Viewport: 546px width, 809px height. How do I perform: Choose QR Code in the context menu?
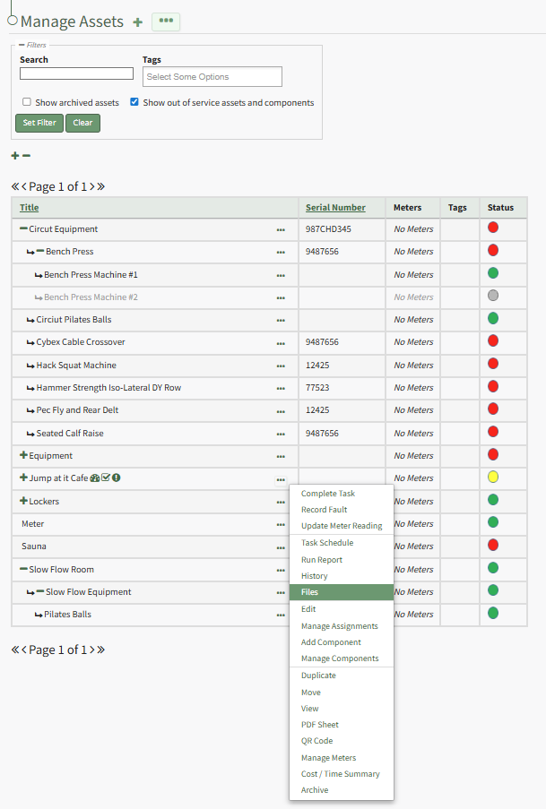[x=316, y=741]
